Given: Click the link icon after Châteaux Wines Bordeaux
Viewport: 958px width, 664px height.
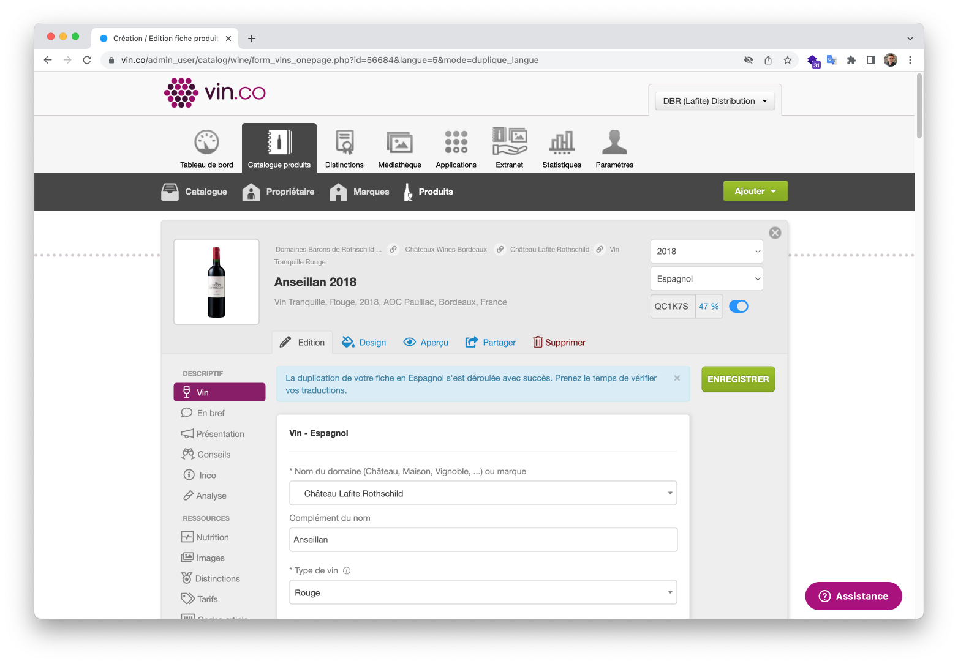Looking at the screenshot, I should point(500,249).
